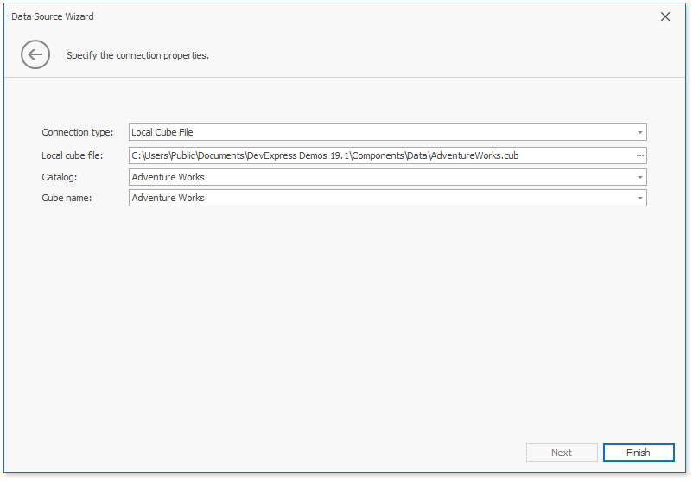Click the 'Connection type:' label
Image resolution: width=693 pixels, height=481 pixels.
click(78, 132)
